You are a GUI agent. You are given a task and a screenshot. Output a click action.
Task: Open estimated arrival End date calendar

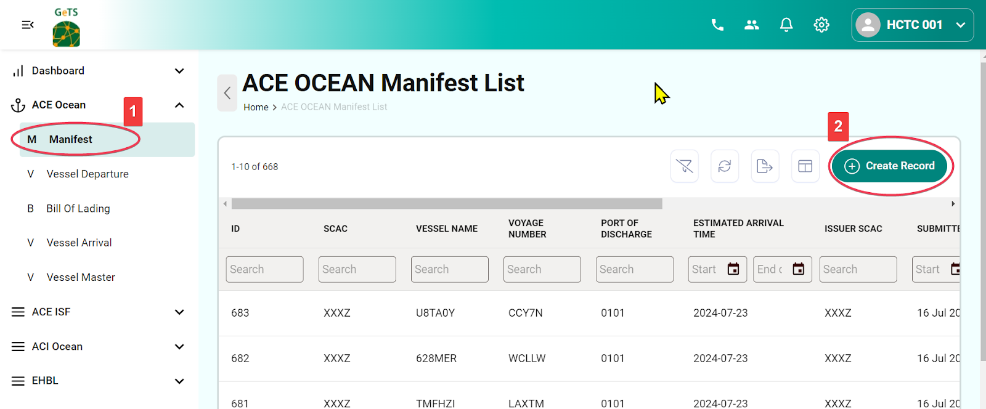(798, 269)
